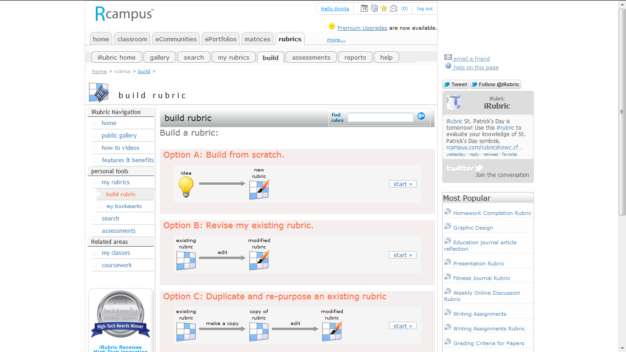Click retweet under the iRubric tweet
This screenshot has width=626, height=352.
491,154
